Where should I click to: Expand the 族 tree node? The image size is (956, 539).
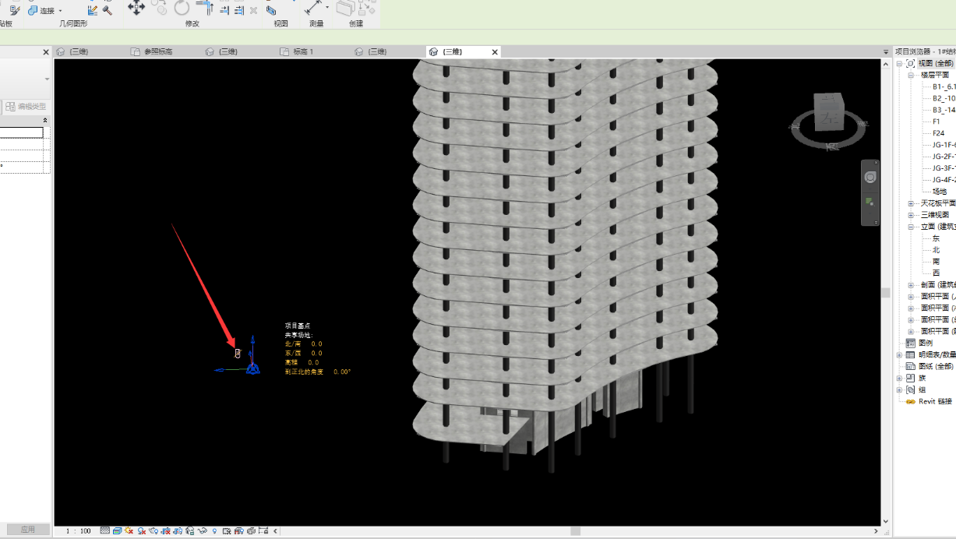900,378
